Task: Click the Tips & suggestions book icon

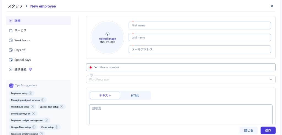Action: [11, 85]
